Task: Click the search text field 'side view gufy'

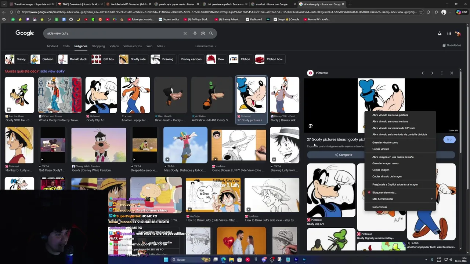Action: pyautogui.click(x=114, y=33)
